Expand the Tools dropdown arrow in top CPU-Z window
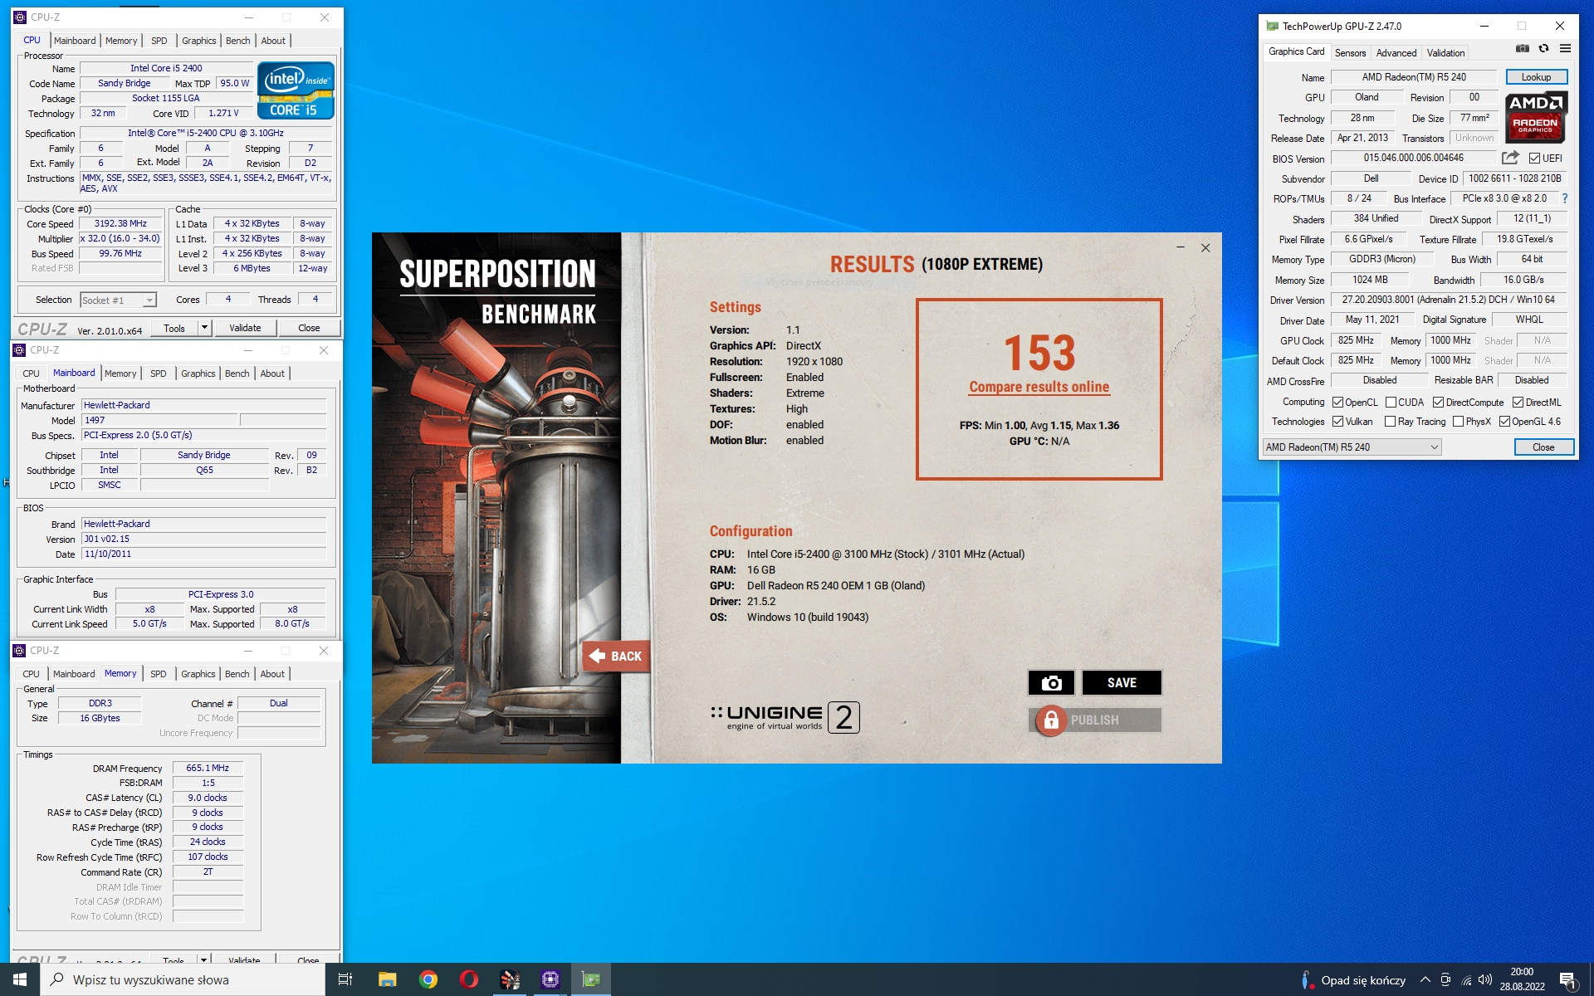 204,328
